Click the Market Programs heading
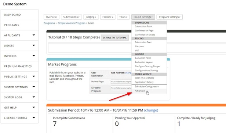 point(62,64)
